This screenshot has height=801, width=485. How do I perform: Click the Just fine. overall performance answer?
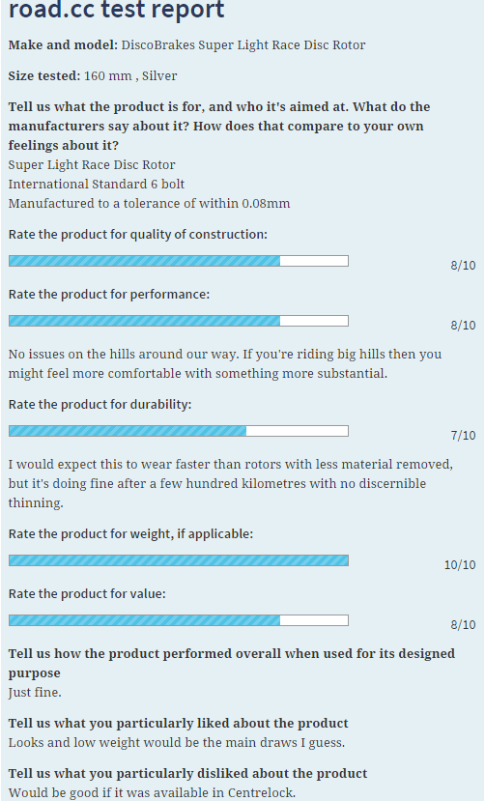pos(35,693)
